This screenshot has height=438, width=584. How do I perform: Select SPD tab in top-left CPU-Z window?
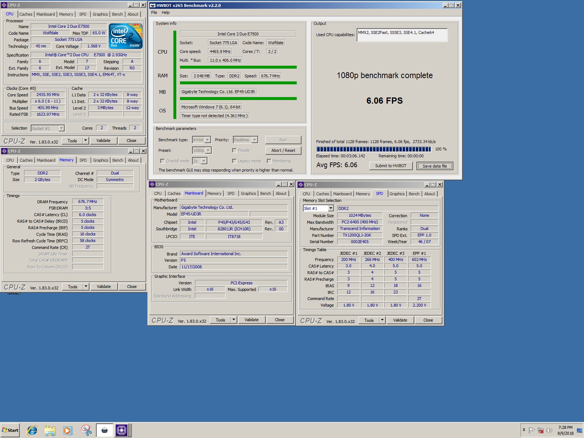83,14
